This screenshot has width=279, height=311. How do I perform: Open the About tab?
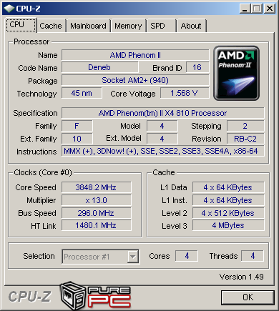[191, 26]
